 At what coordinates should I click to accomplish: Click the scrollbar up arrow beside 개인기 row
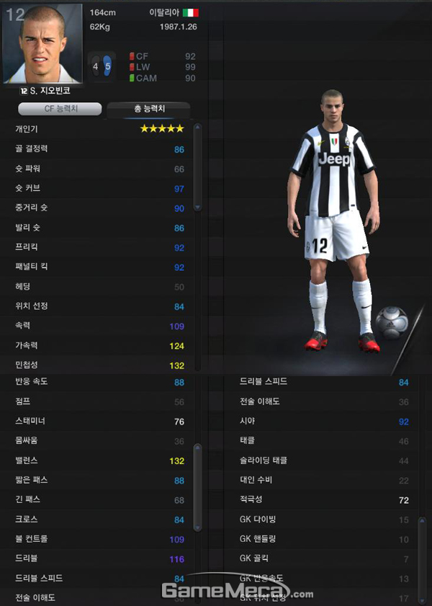coord(198,127)
